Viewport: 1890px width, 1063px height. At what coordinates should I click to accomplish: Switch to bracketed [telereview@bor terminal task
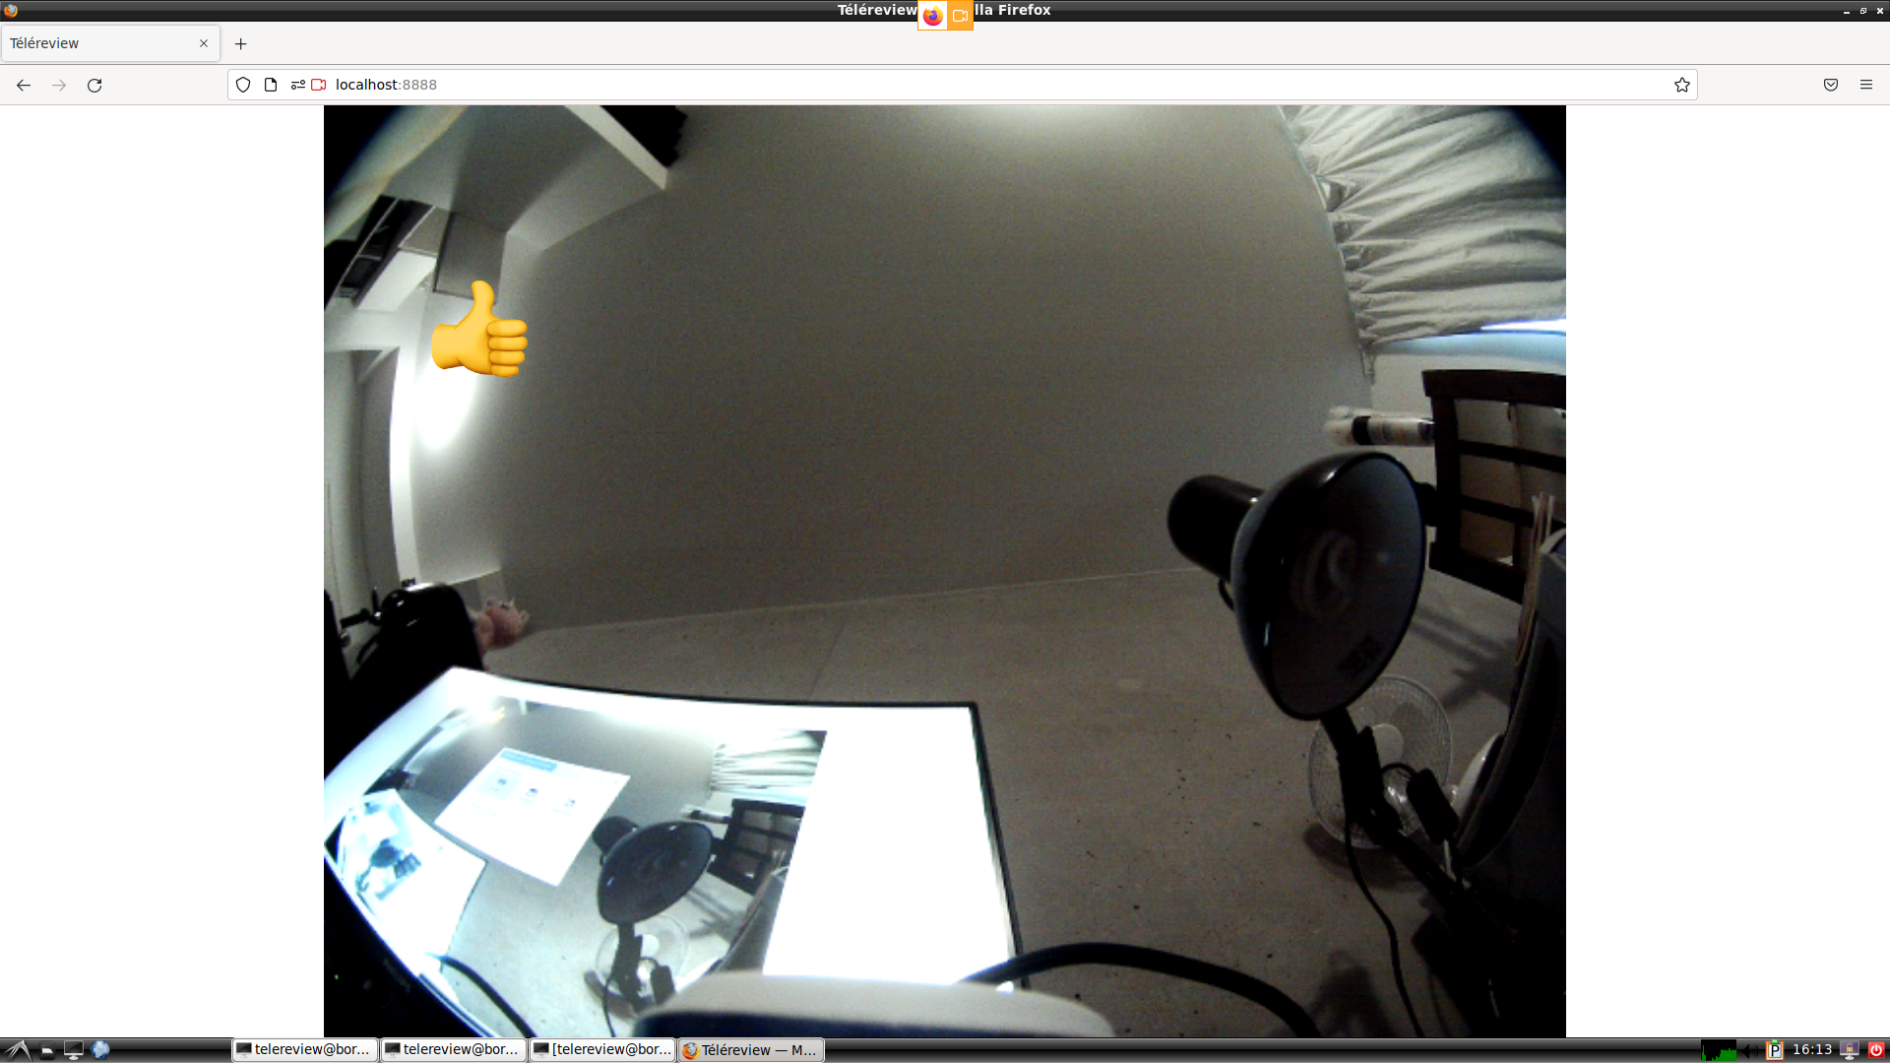coord(602,1049)
